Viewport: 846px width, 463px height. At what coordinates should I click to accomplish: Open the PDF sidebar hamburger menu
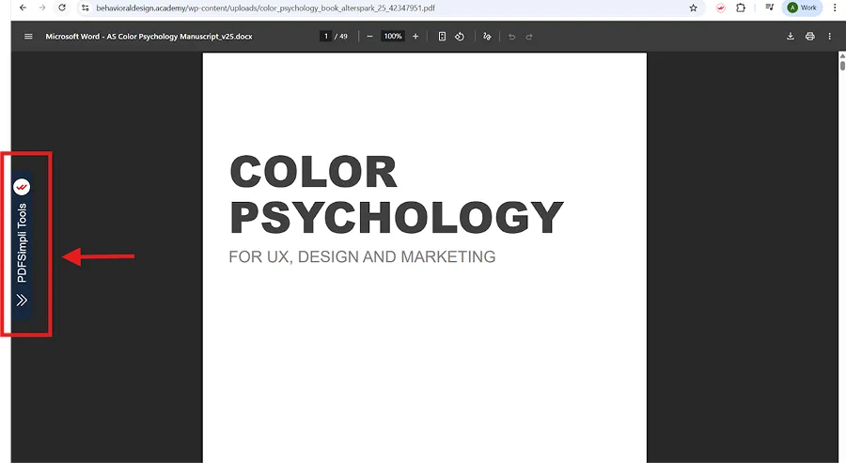tap(28, 37)
